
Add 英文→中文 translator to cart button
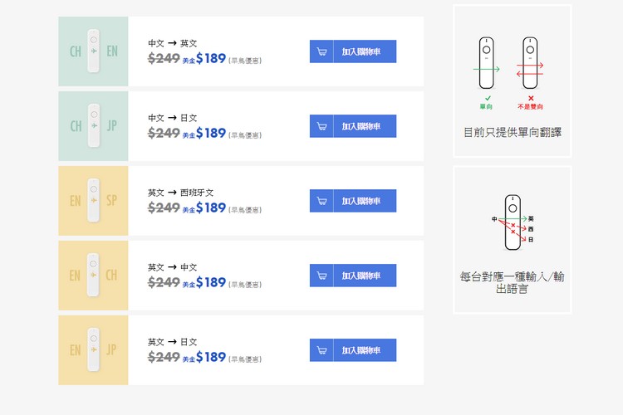(x=353, y=276)
